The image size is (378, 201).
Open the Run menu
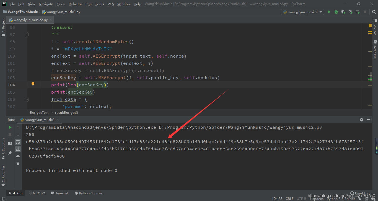point(89,4)
